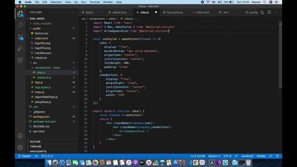Image resolution: width=297 pixels, height=167 pixels.
Task: Close the unsaved Joke.js tab dot
Action: (156, 13)
